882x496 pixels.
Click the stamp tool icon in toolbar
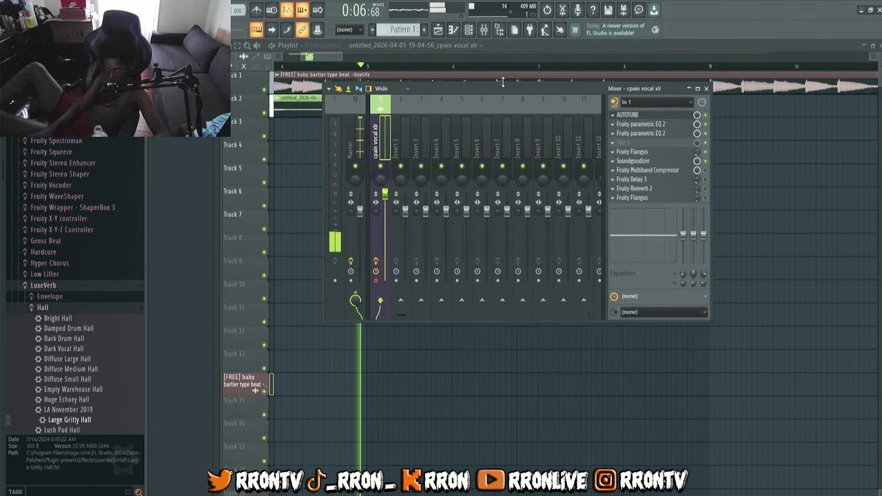click(317, 30)
